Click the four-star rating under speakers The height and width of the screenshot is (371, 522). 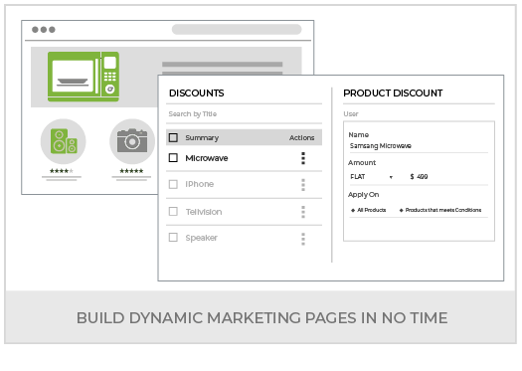coord(62,171)
